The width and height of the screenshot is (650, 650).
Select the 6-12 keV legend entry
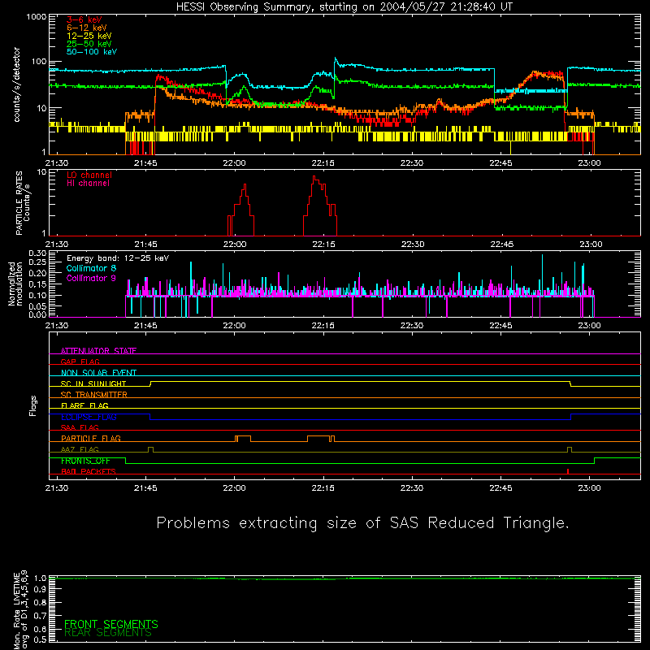[x=87, y=28]
